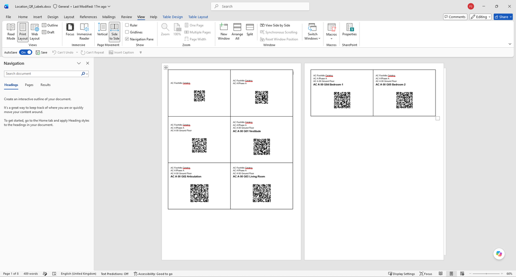Expand the Navigation pane options chevron
Viewport: 516px width, 277px height.
point(79,63)
